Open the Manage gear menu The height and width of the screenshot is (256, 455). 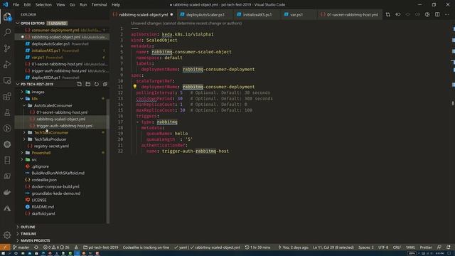(x=7, y=235)
